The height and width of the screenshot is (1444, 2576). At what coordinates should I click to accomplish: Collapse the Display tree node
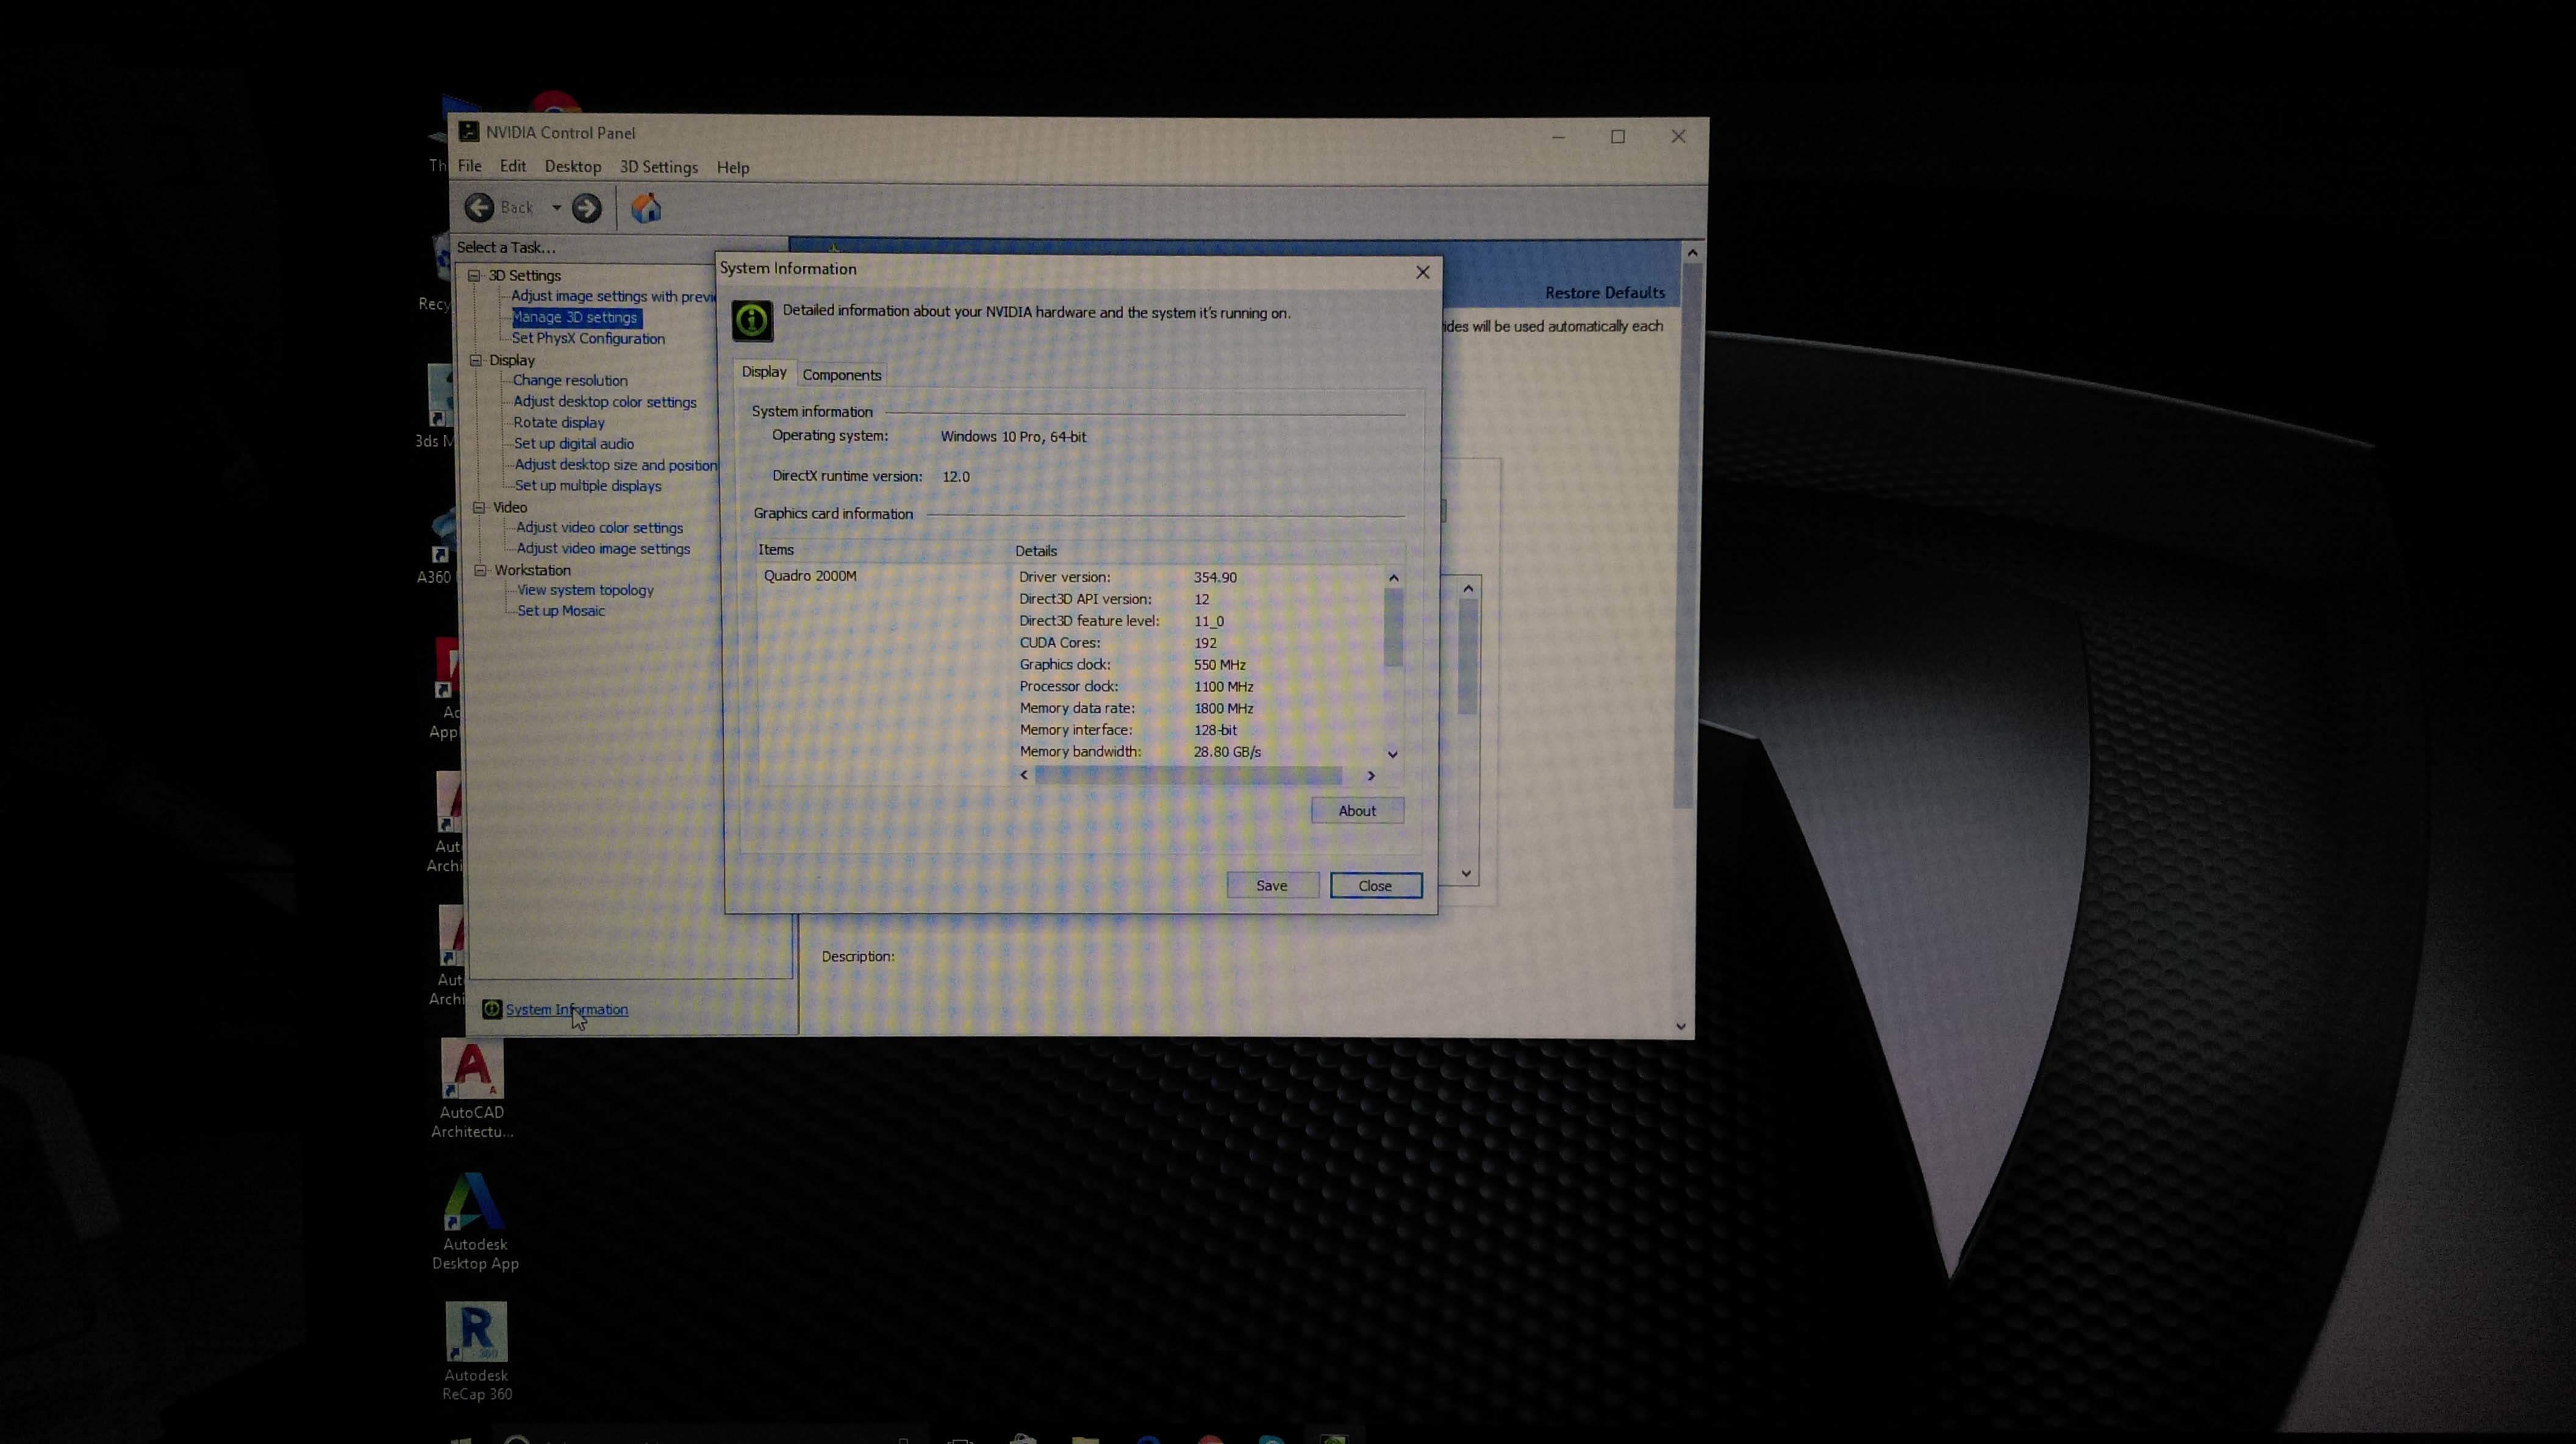tap(476, 360)
